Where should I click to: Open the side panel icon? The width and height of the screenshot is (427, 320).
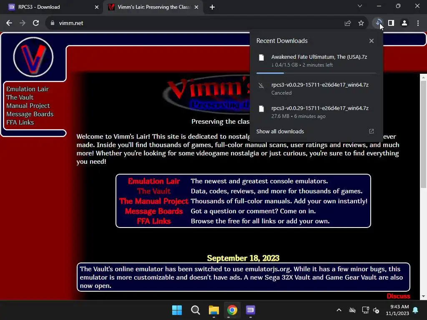(x=391, y=23)
